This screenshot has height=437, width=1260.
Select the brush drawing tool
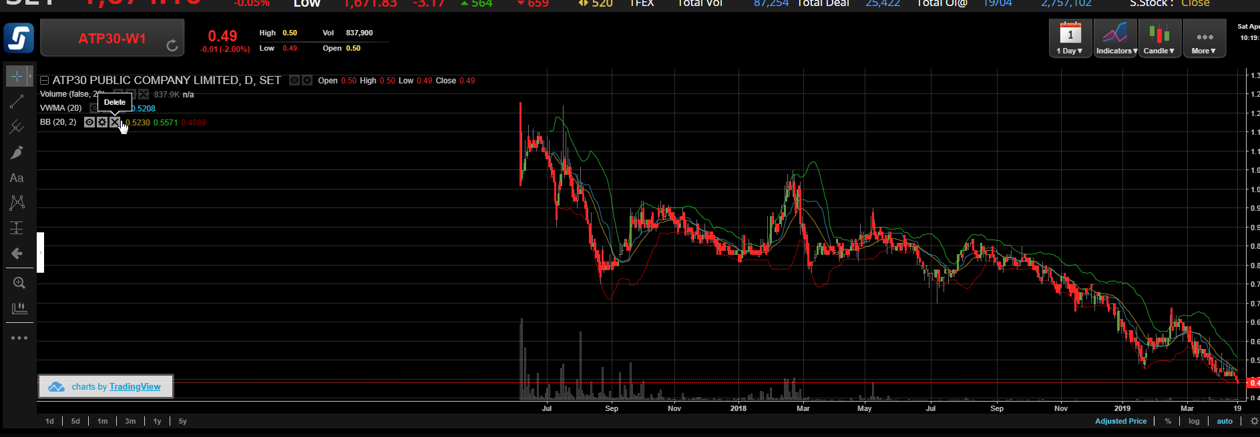17,153
